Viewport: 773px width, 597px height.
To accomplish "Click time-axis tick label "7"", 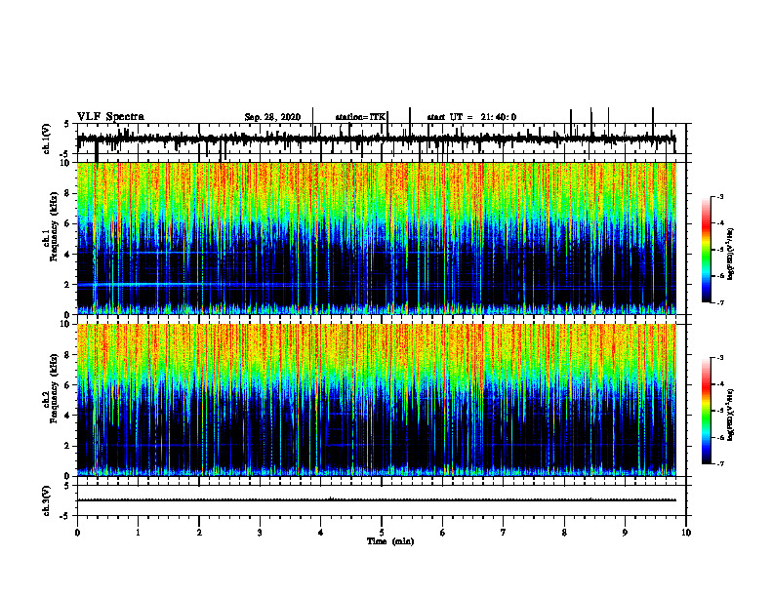I will click(504, 533).
